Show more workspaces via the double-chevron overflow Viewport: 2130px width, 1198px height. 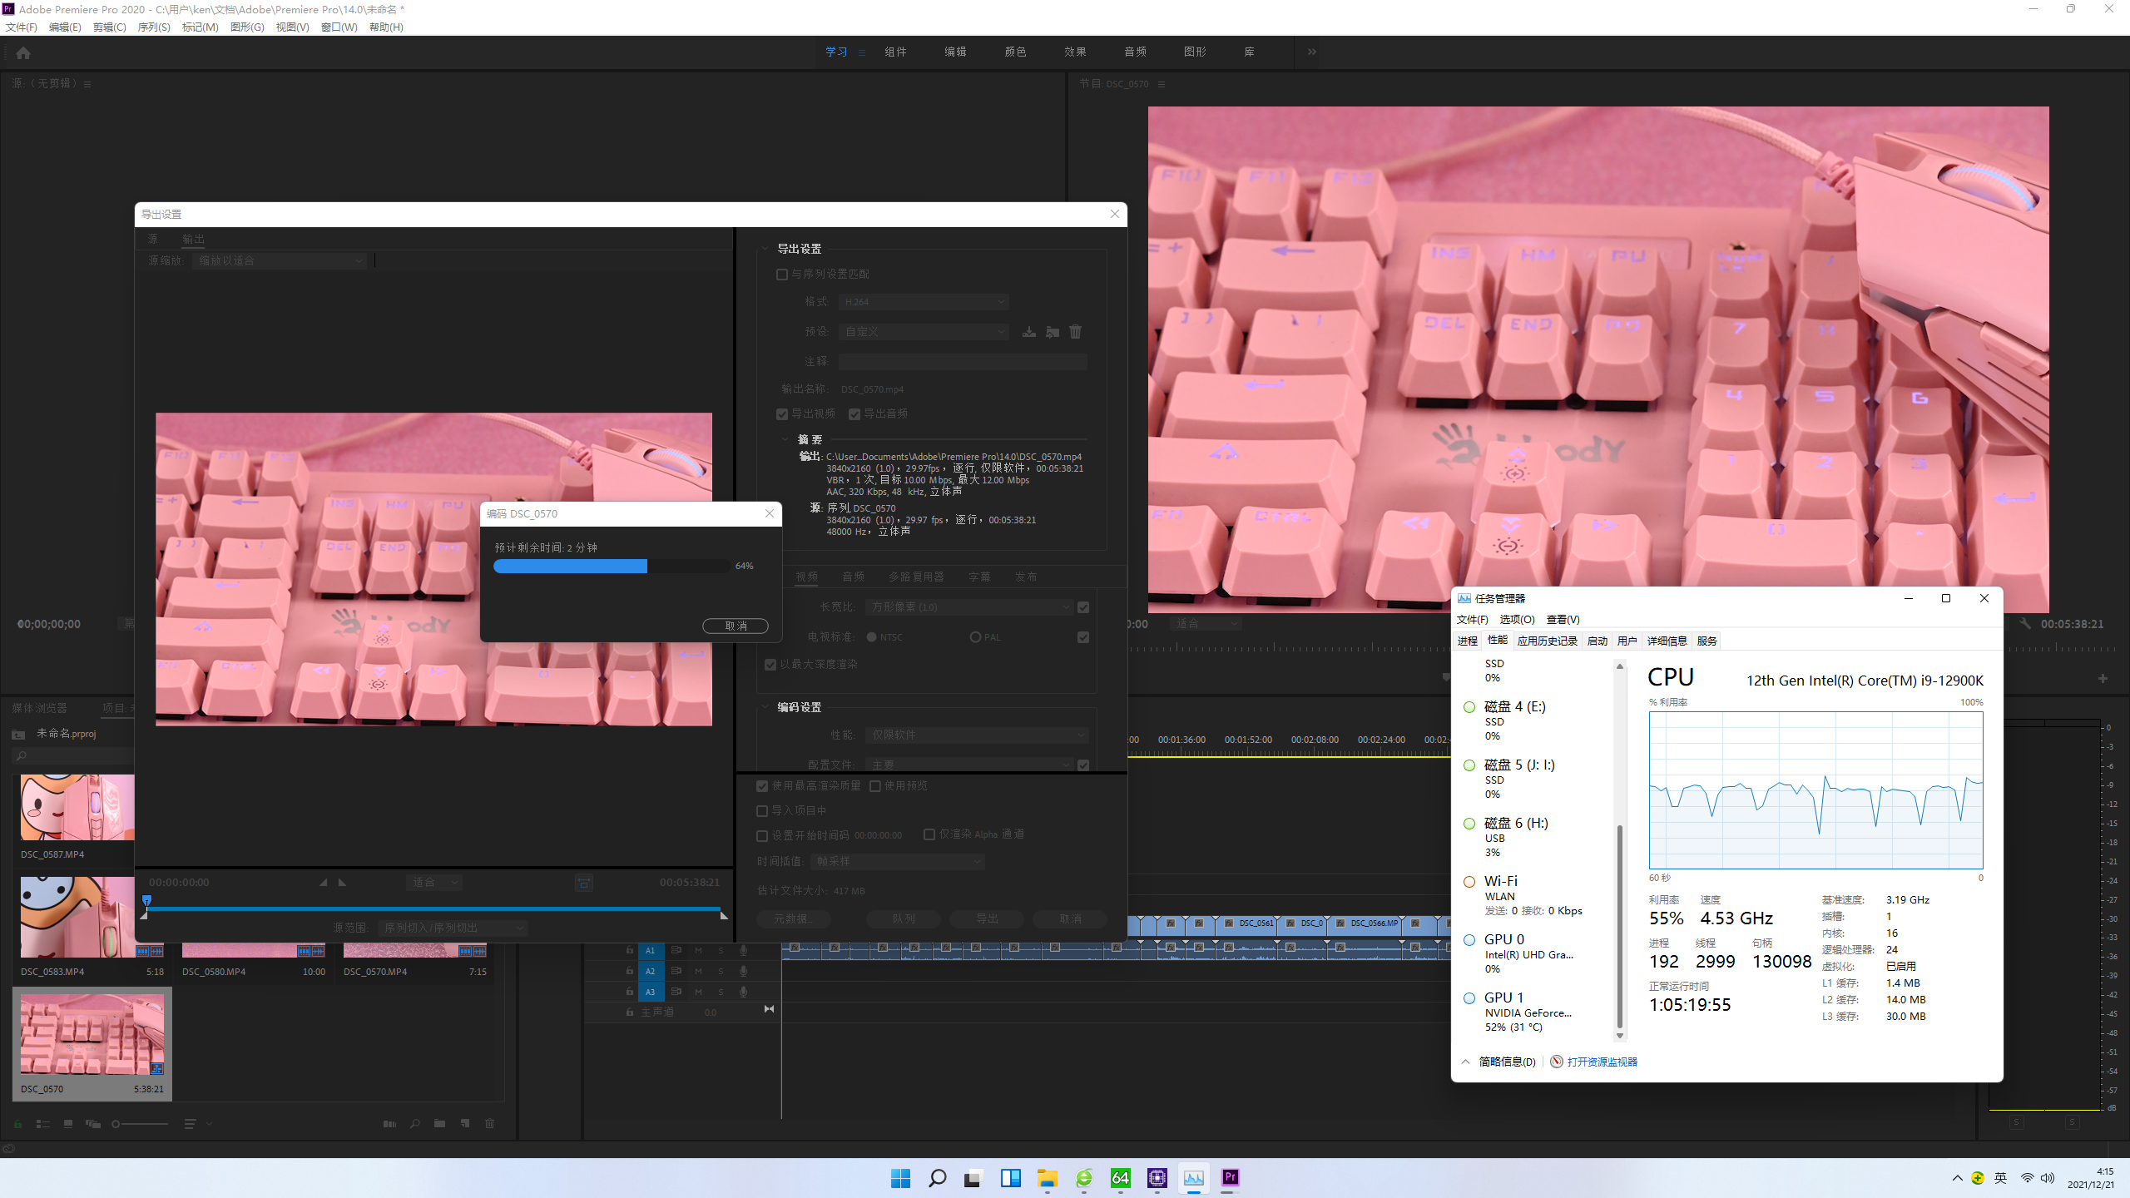pos(1312,52)
